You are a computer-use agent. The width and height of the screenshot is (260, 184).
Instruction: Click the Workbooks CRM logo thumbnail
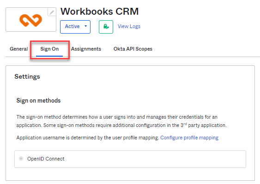[x=31, y=20]
